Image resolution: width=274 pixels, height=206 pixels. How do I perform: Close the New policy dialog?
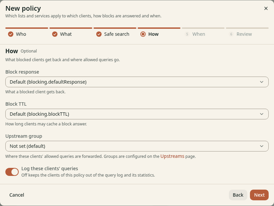click(266, 8)
